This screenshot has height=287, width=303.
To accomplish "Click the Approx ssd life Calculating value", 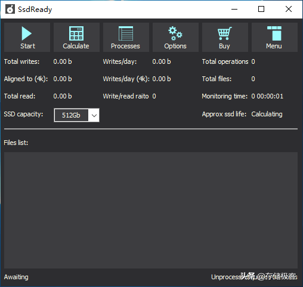I will click(x=267, y=114).
